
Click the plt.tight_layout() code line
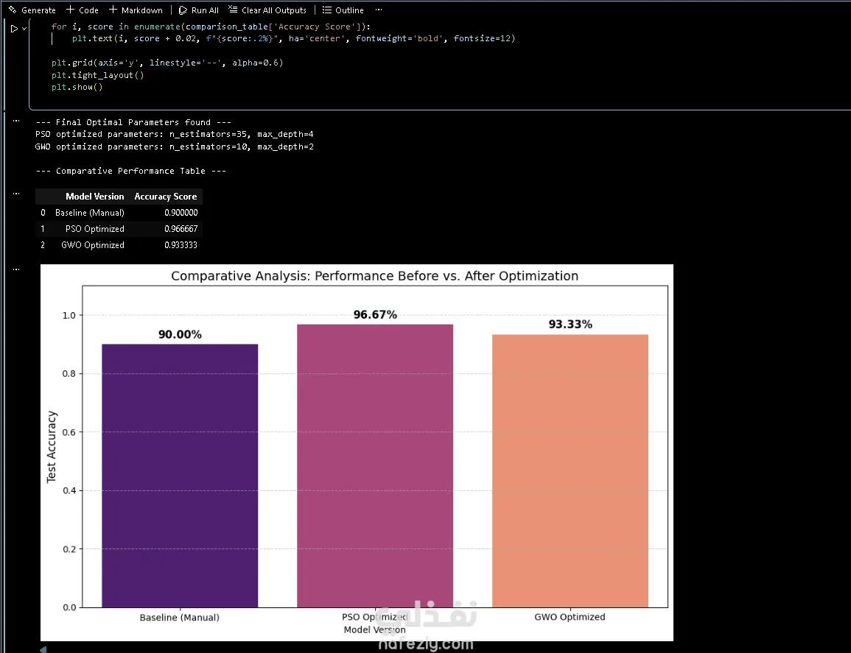coord(98,75)
